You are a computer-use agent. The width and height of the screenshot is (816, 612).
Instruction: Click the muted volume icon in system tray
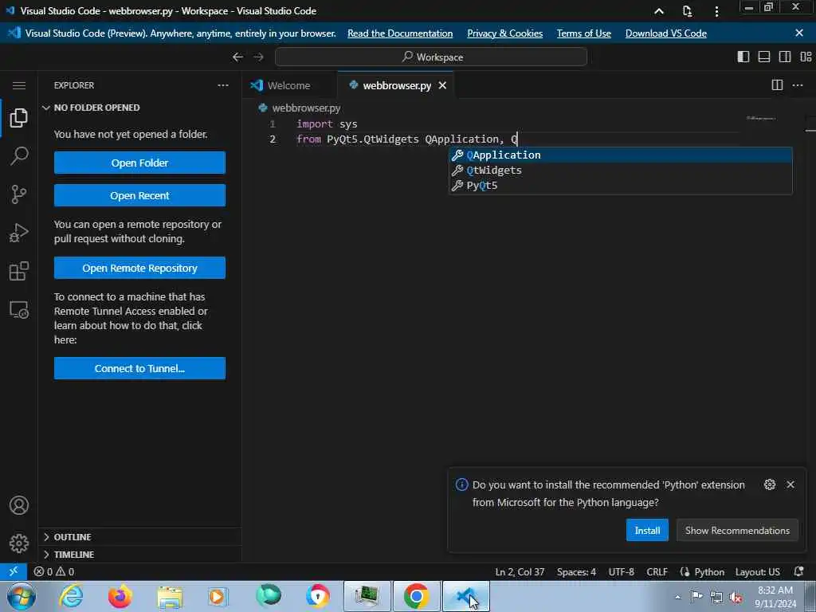(736, 598)
